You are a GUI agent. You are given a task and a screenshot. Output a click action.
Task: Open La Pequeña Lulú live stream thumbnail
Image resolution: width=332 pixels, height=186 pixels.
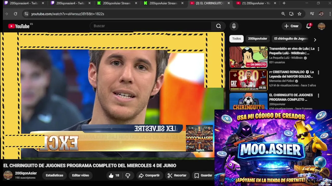[x=248, y=57]
